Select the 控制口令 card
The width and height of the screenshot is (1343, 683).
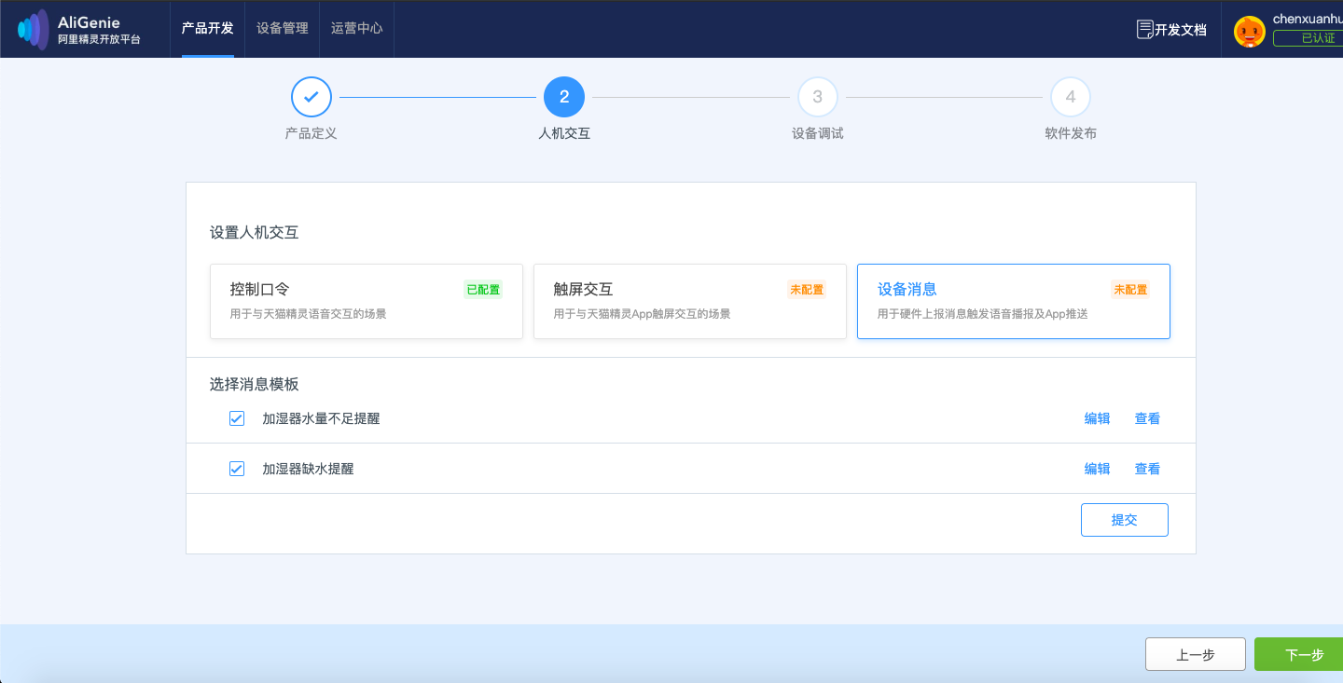point(367,301)
